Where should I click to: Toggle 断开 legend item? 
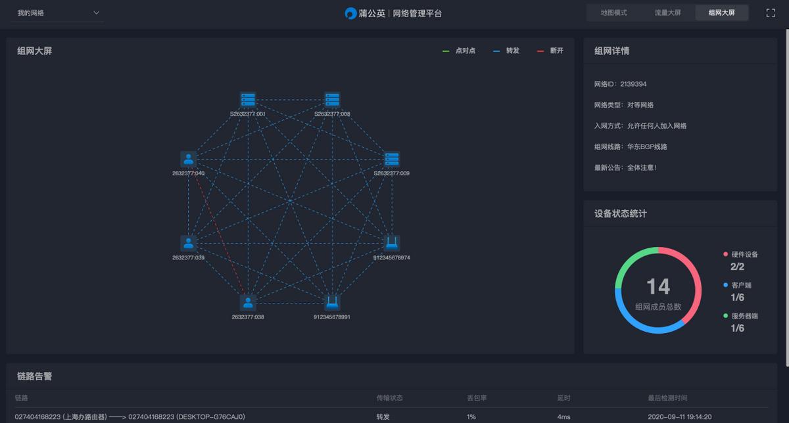551,51
